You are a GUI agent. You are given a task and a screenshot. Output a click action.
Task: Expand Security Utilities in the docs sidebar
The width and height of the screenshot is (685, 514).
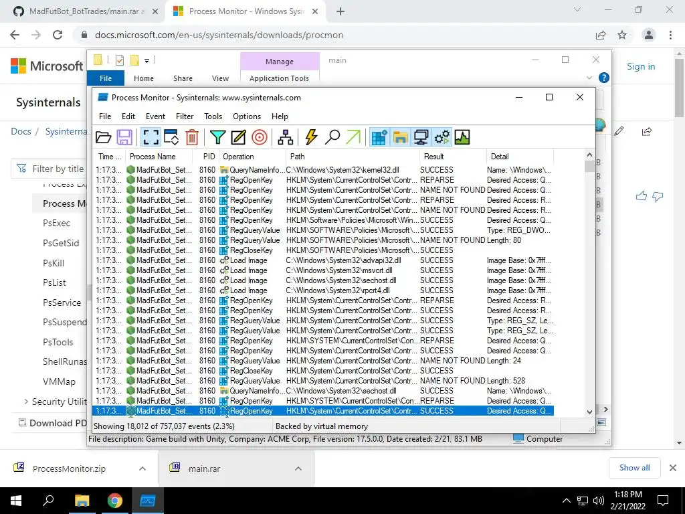[26, 402]
